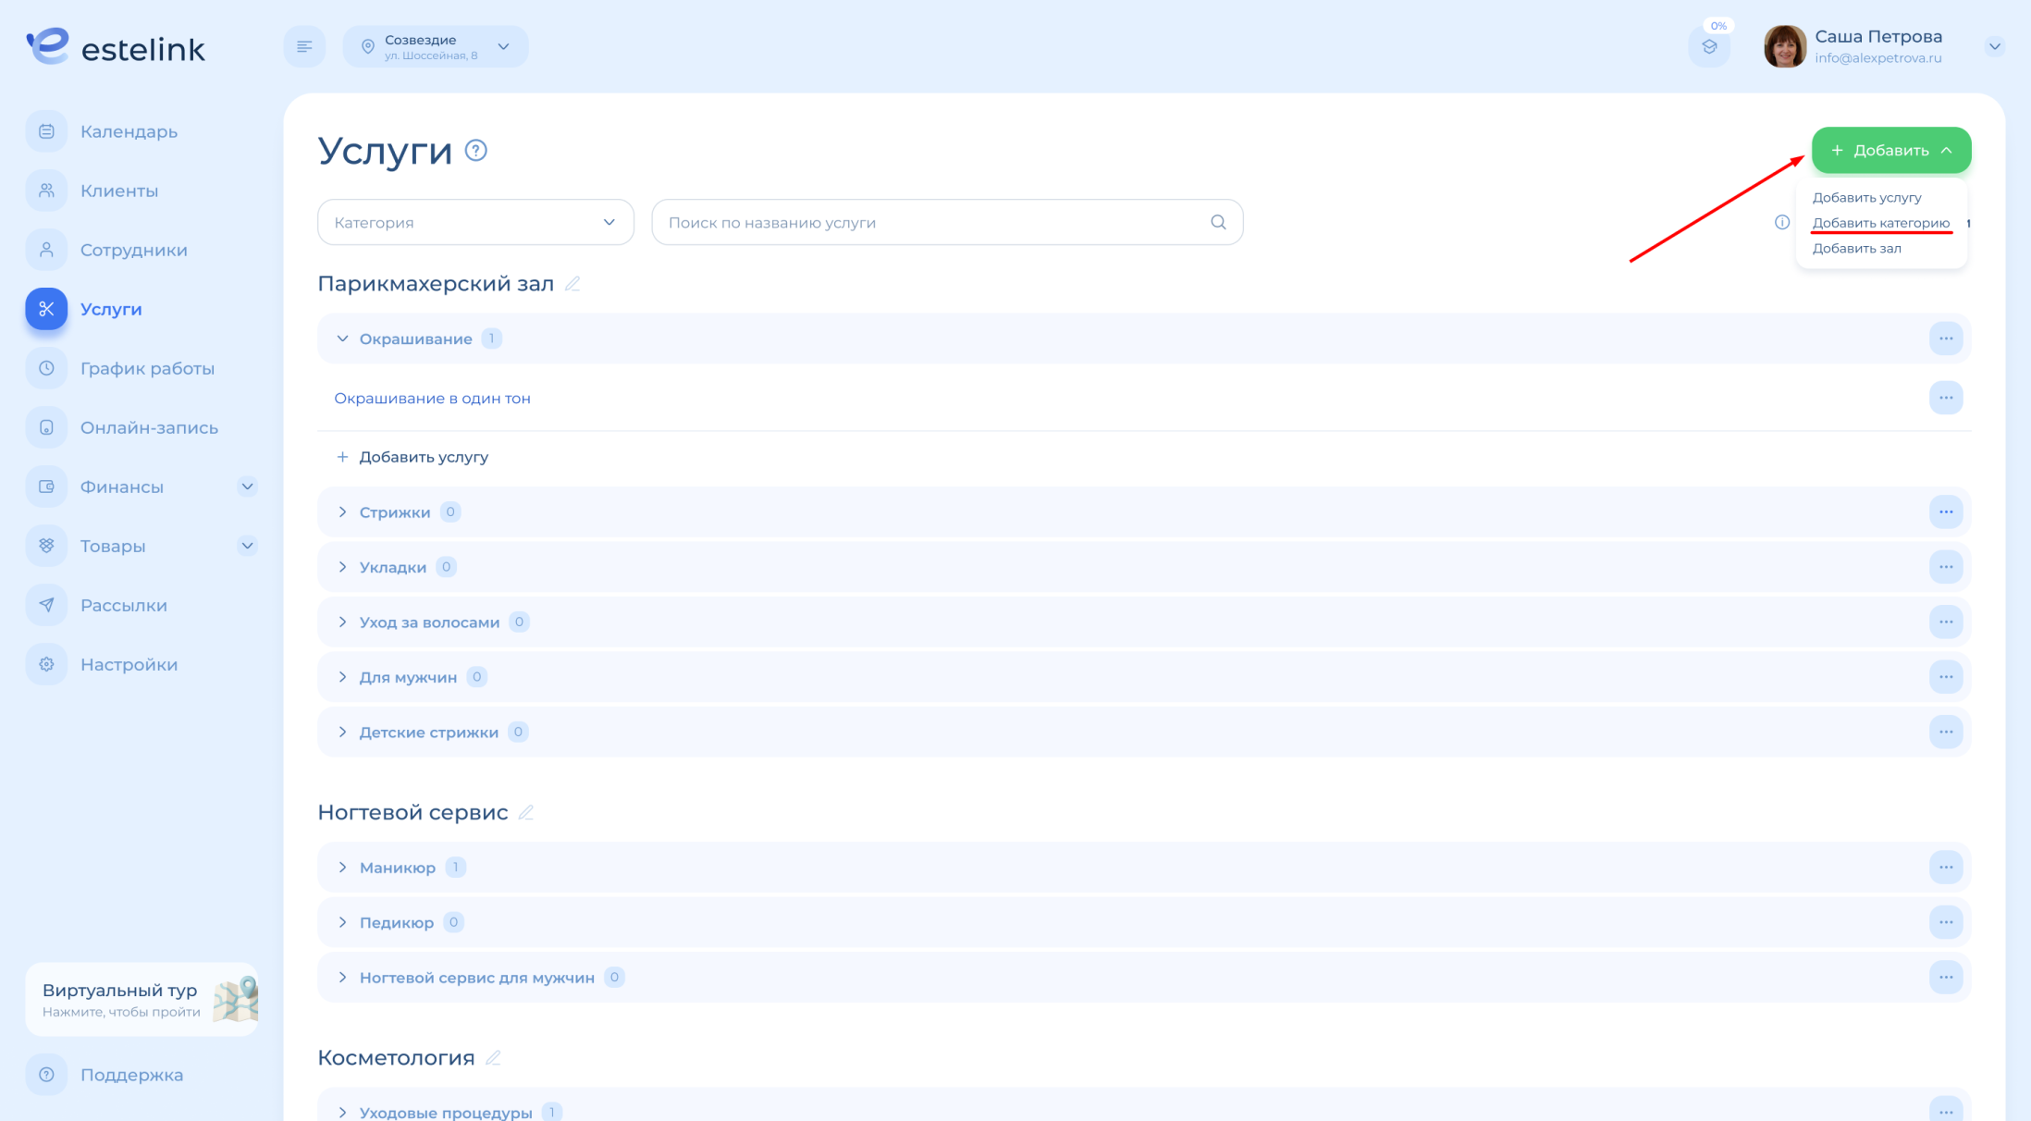This screenshot has width=2031, height=1121.
Task: Expand the Для мужчин category
Action: (342, 677)
